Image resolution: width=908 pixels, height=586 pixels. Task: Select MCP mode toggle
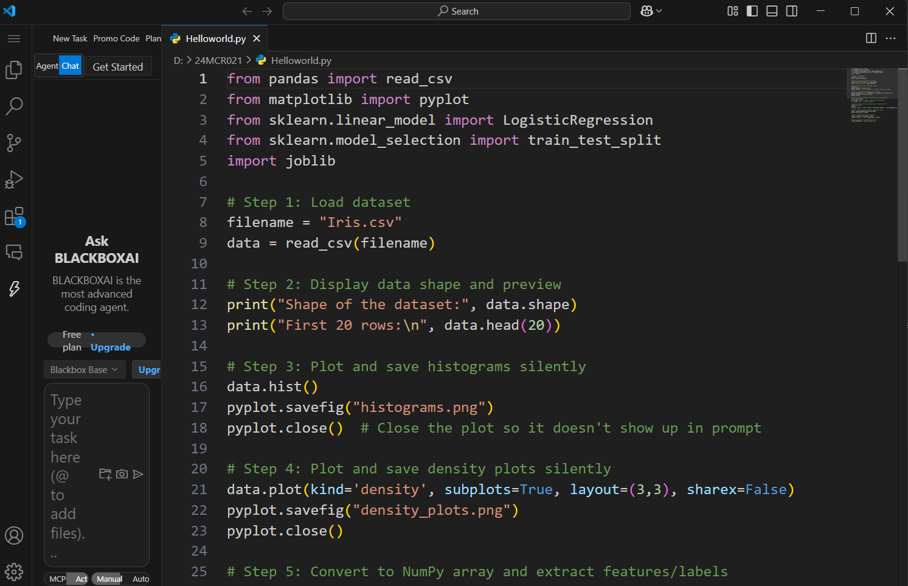[57, 579]
